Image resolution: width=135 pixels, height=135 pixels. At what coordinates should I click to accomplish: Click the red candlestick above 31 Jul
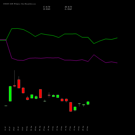[23, 90]
